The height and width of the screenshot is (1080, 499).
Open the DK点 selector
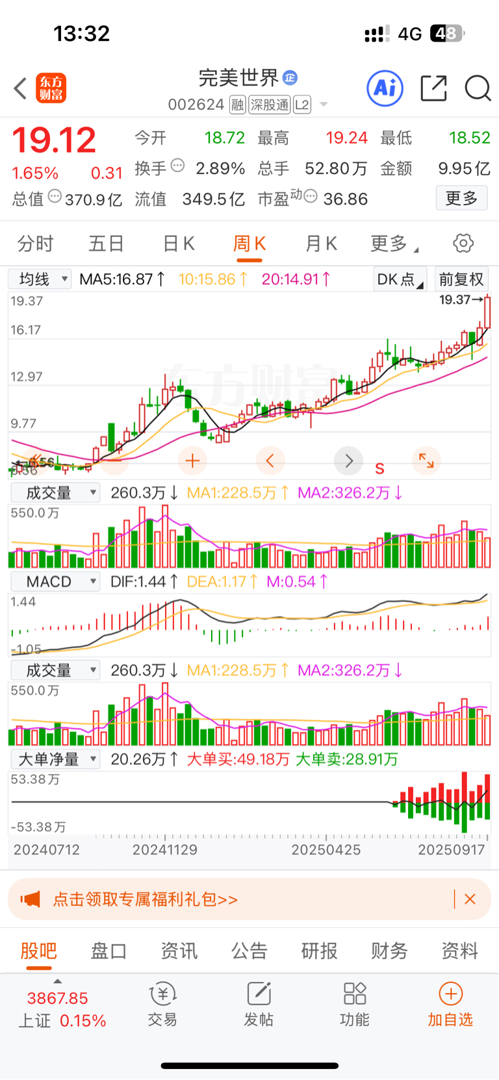point(400,279)
